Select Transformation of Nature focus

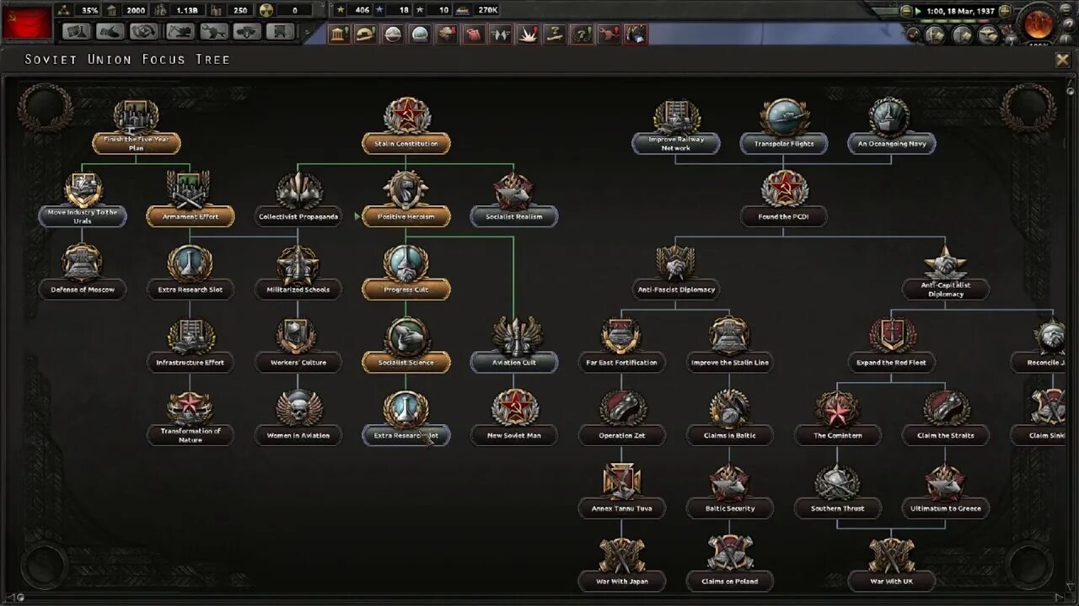coord(190,419)
